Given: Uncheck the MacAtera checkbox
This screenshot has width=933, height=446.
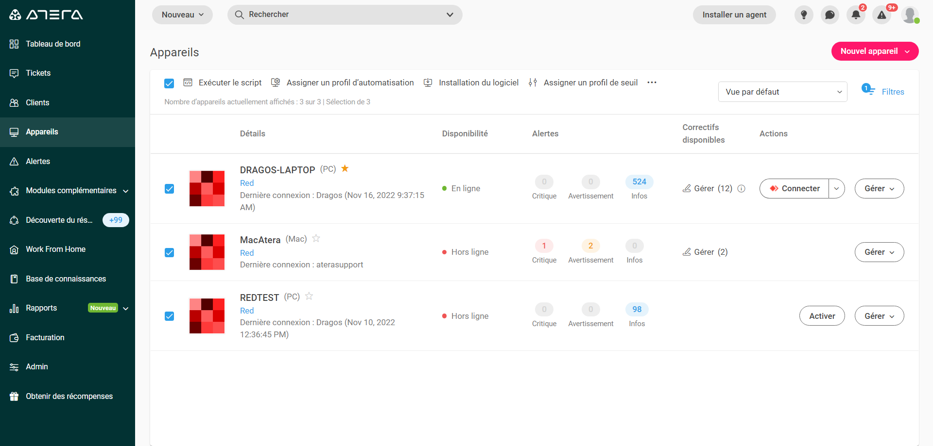Looking at the screenshot, I should coord(169,252).
